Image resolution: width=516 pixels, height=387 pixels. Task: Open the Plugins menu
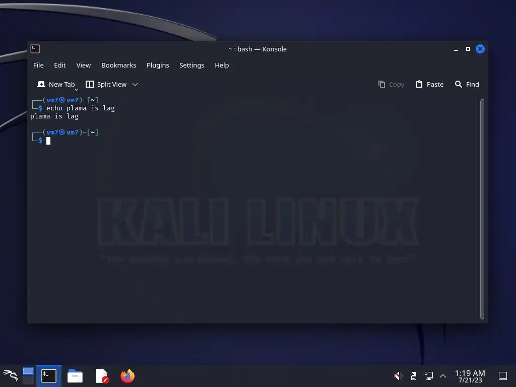[158, 65]
